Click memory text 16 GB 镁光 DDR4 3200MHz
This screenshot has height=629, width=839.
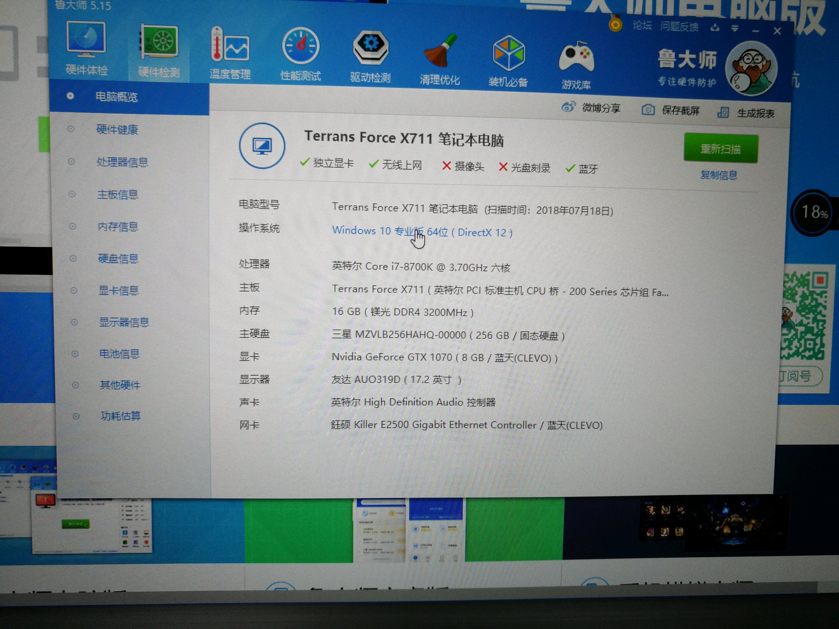pos(403,312)
